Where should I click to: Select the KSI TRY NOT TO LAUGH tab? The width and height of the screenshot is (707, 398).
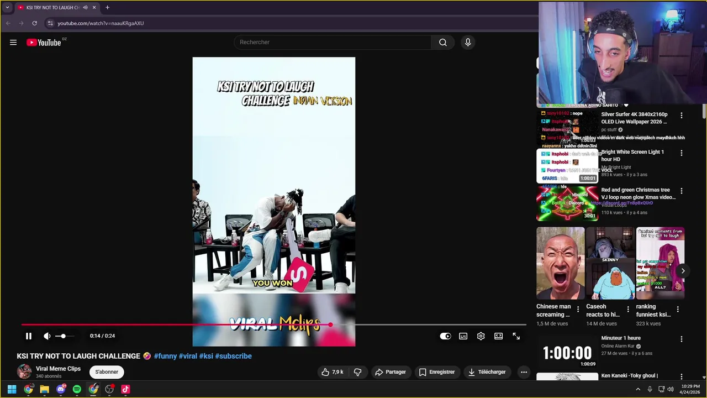[x=52, y=8]
